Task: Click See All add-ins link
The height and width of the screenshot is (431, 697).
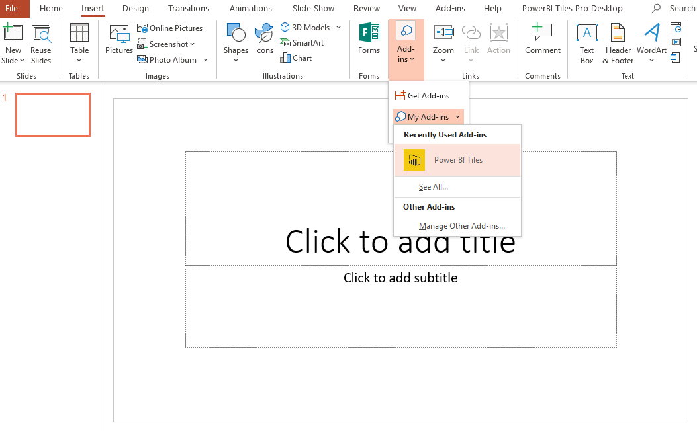Action: point(434,186)
